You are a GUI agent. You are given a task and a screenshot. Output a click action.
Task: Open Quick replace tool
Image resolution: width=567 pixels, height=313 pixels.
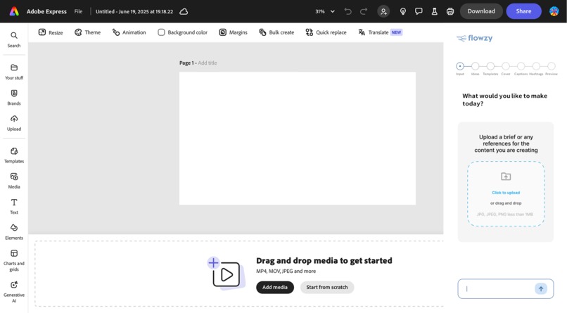[326, 32]
